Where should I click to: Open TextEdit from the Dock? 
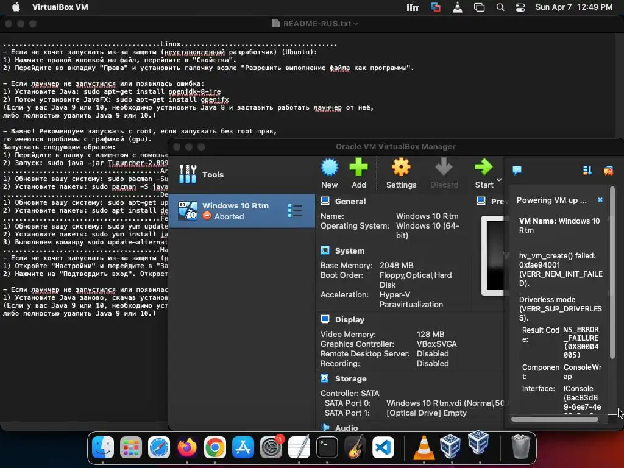[299, 447]
